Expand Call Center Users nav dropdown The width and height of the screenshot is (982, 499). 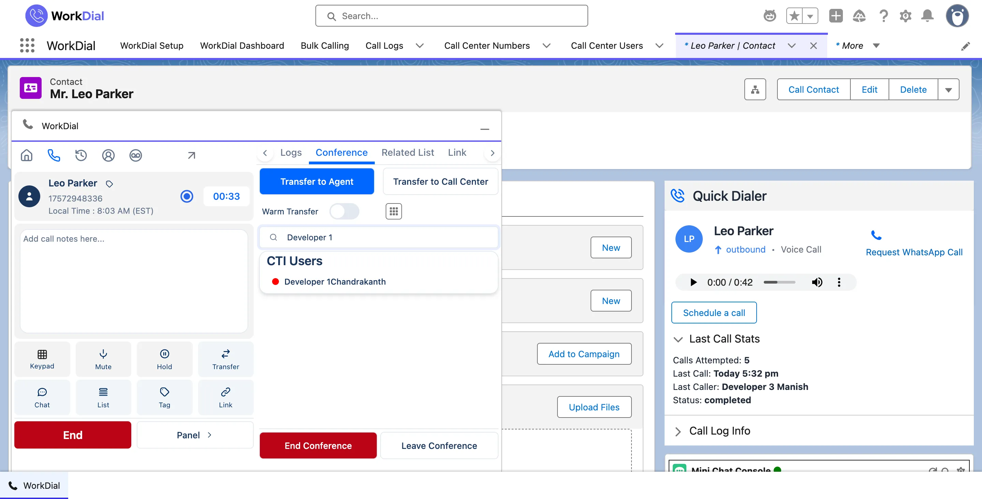pyautogui.click(x=659, y=46)
